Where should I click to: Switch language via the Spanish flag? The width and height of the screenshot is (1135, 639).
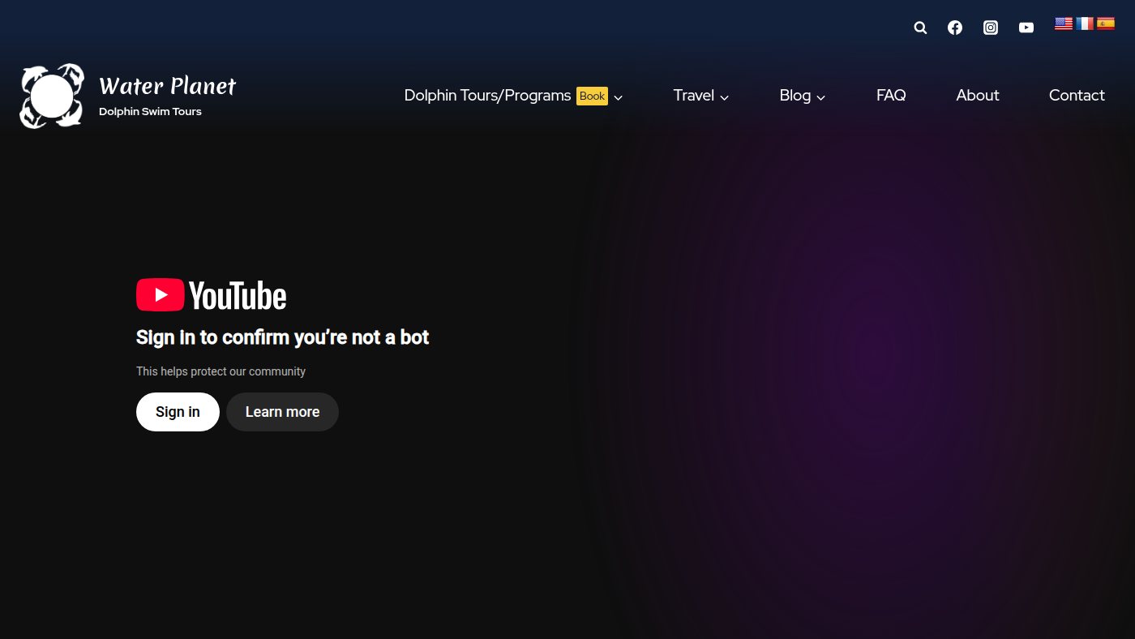point(1106,24)
